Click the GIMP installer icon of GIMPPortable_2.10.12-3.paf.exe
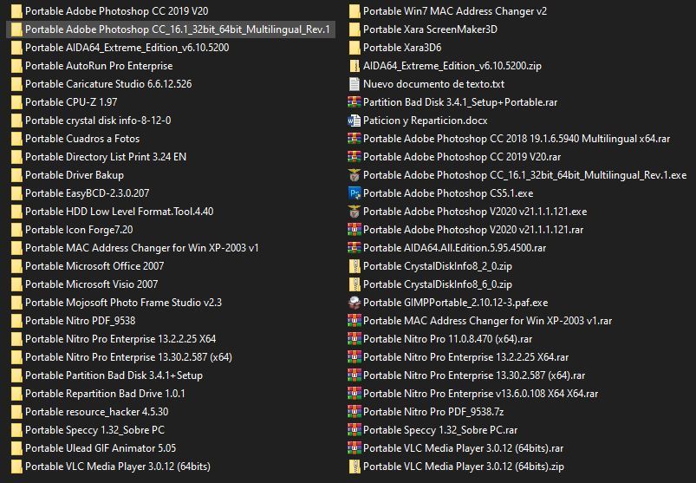696x483 pixels. (354, 303)
